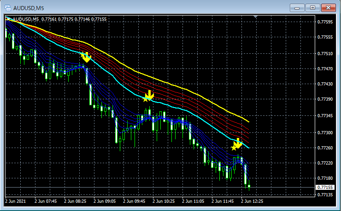The image size is (341, 211).
Task: Click the AUDUSD,M5 OHLC info text
Action: [59, 19]
